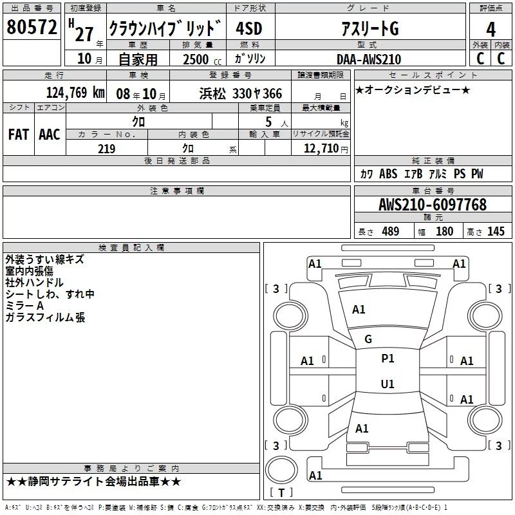Click the bottom-right [3] tire marker
This screenshot has width=515, height=515.
tap(500, 445)
